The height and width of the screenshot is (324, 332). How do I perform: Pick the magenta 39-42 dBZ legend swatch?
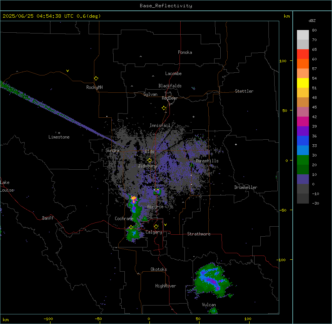(x=303, y=121)
